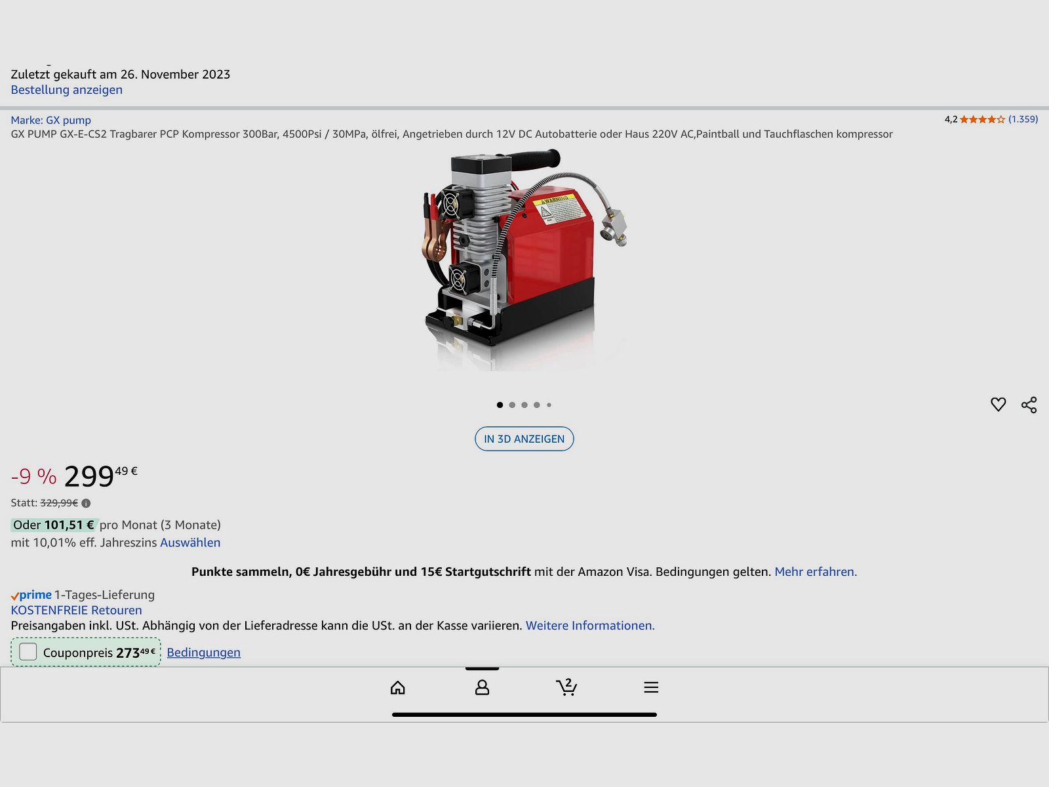Tap the compressor product image
This screenshot has width=1049, height=787.
pos(524,259)
